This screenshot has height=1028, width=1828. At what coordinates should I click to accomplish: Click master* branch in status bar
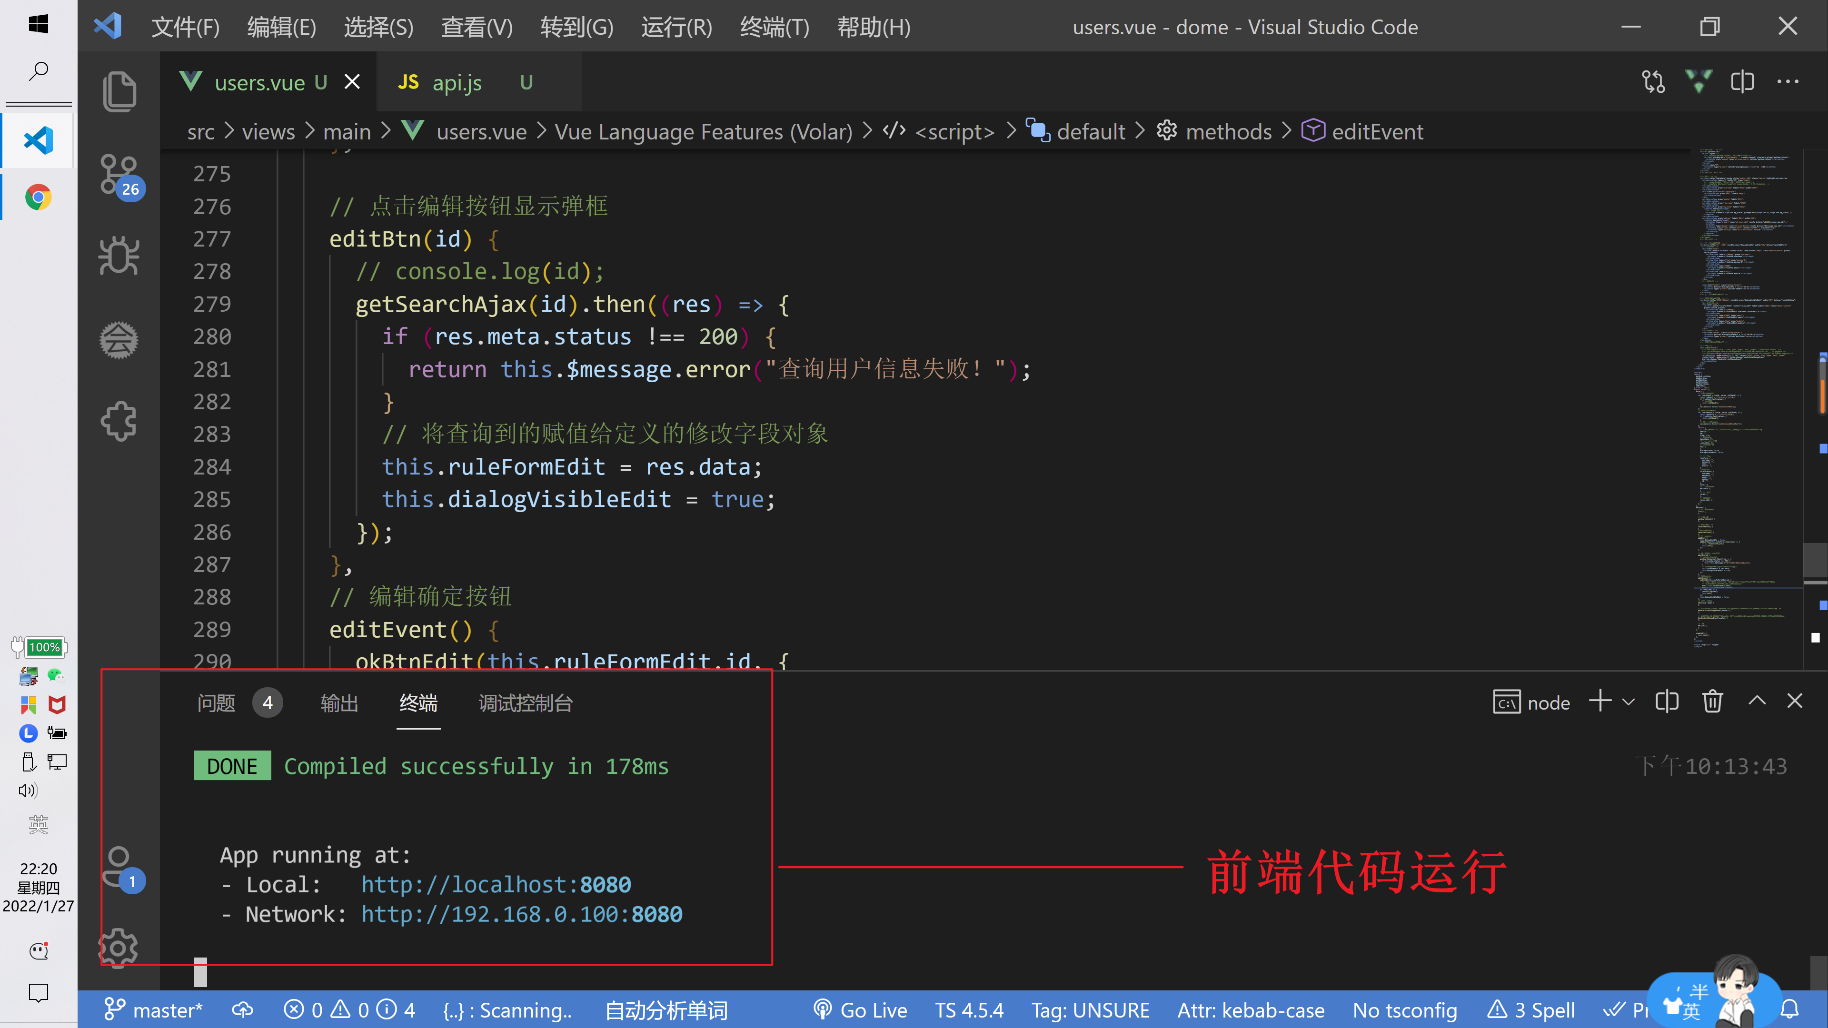(x=154, y=1009)
